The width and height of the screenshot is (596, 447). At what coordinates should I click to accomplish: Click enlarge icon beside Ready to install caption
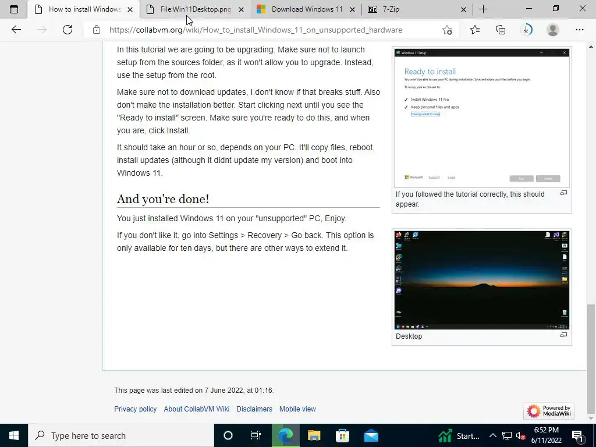tap(563, 193)
